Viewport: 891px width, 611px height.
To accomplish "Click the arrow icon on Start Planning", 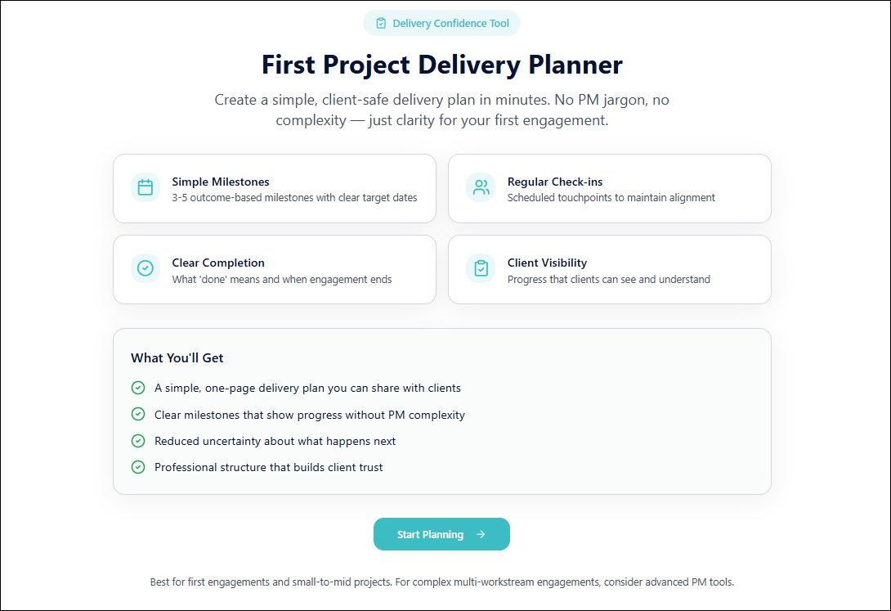I will (x=481, y=534).
